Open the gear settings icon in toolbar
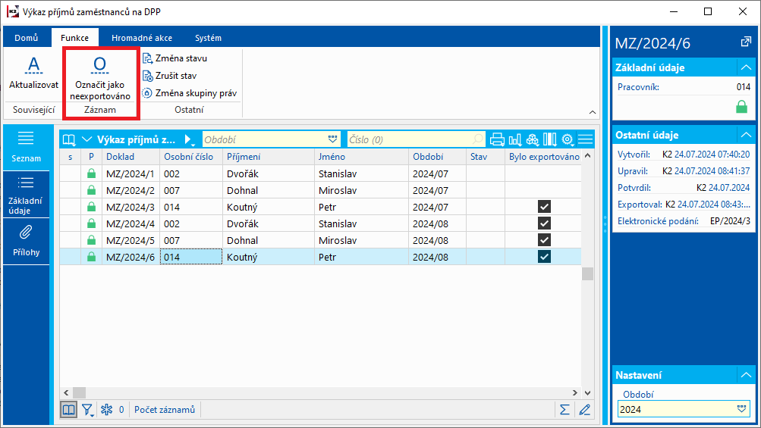This screenshot has height=428, width=761. pyautogui.click(x=567, y=139)
